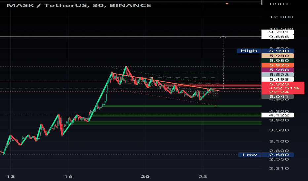Click the 3.900 price axis label
Screen dimensions: 308x181
[279, 120]
